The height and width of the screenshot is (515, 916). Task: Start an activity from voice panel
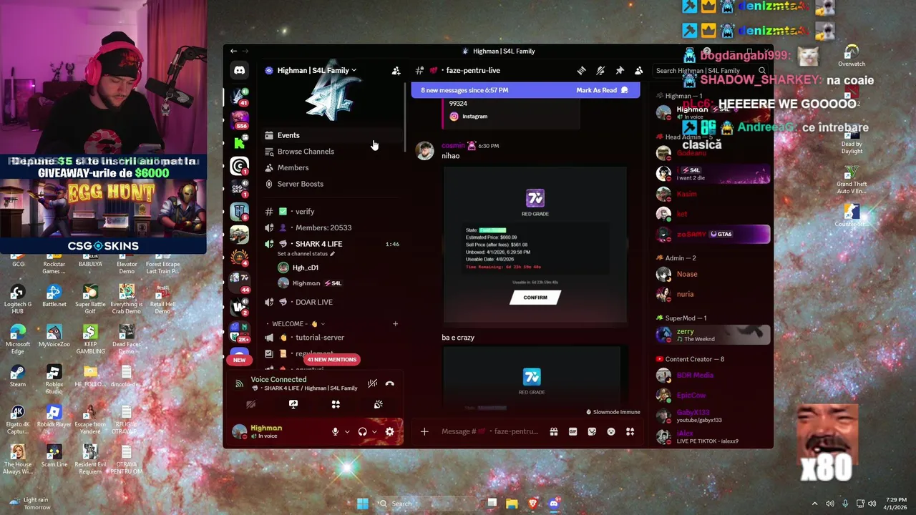click(336, 404)
